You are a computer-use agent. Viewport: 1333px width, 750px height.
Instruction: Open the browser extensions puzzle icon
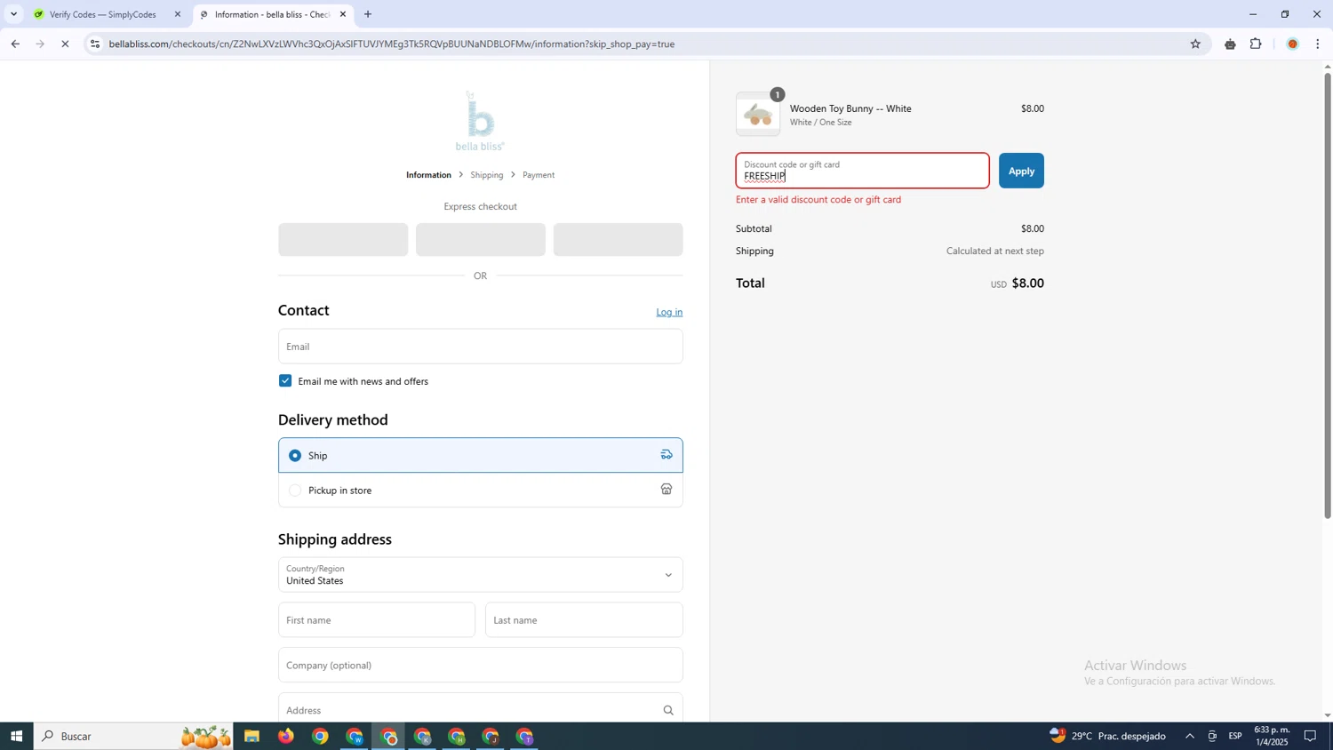coord(1256,44)
